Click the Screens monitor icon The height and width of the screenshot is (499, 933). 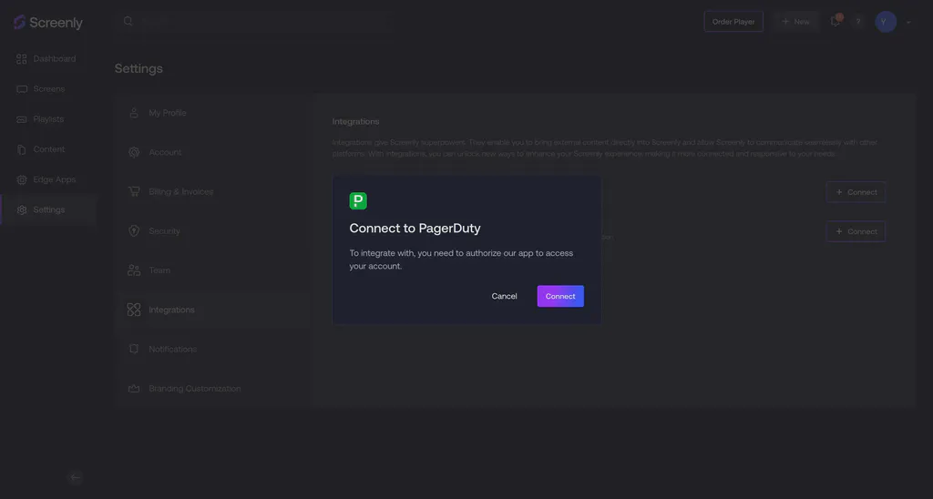pos(22,89)
